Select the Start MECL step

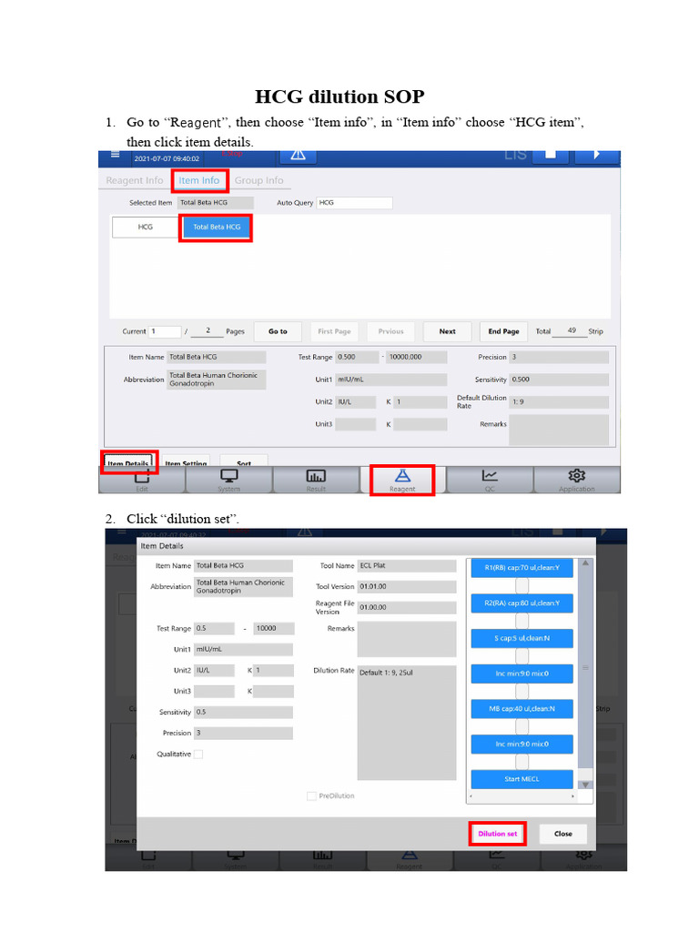point(522,779)
